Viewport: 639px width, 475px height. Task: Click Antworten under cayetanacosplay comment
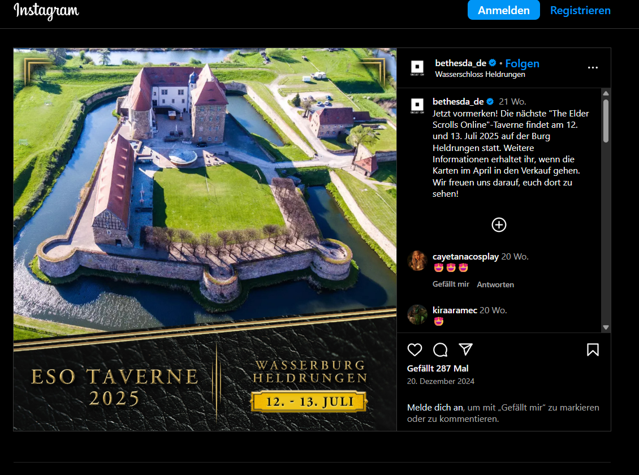tap(495, 284)
